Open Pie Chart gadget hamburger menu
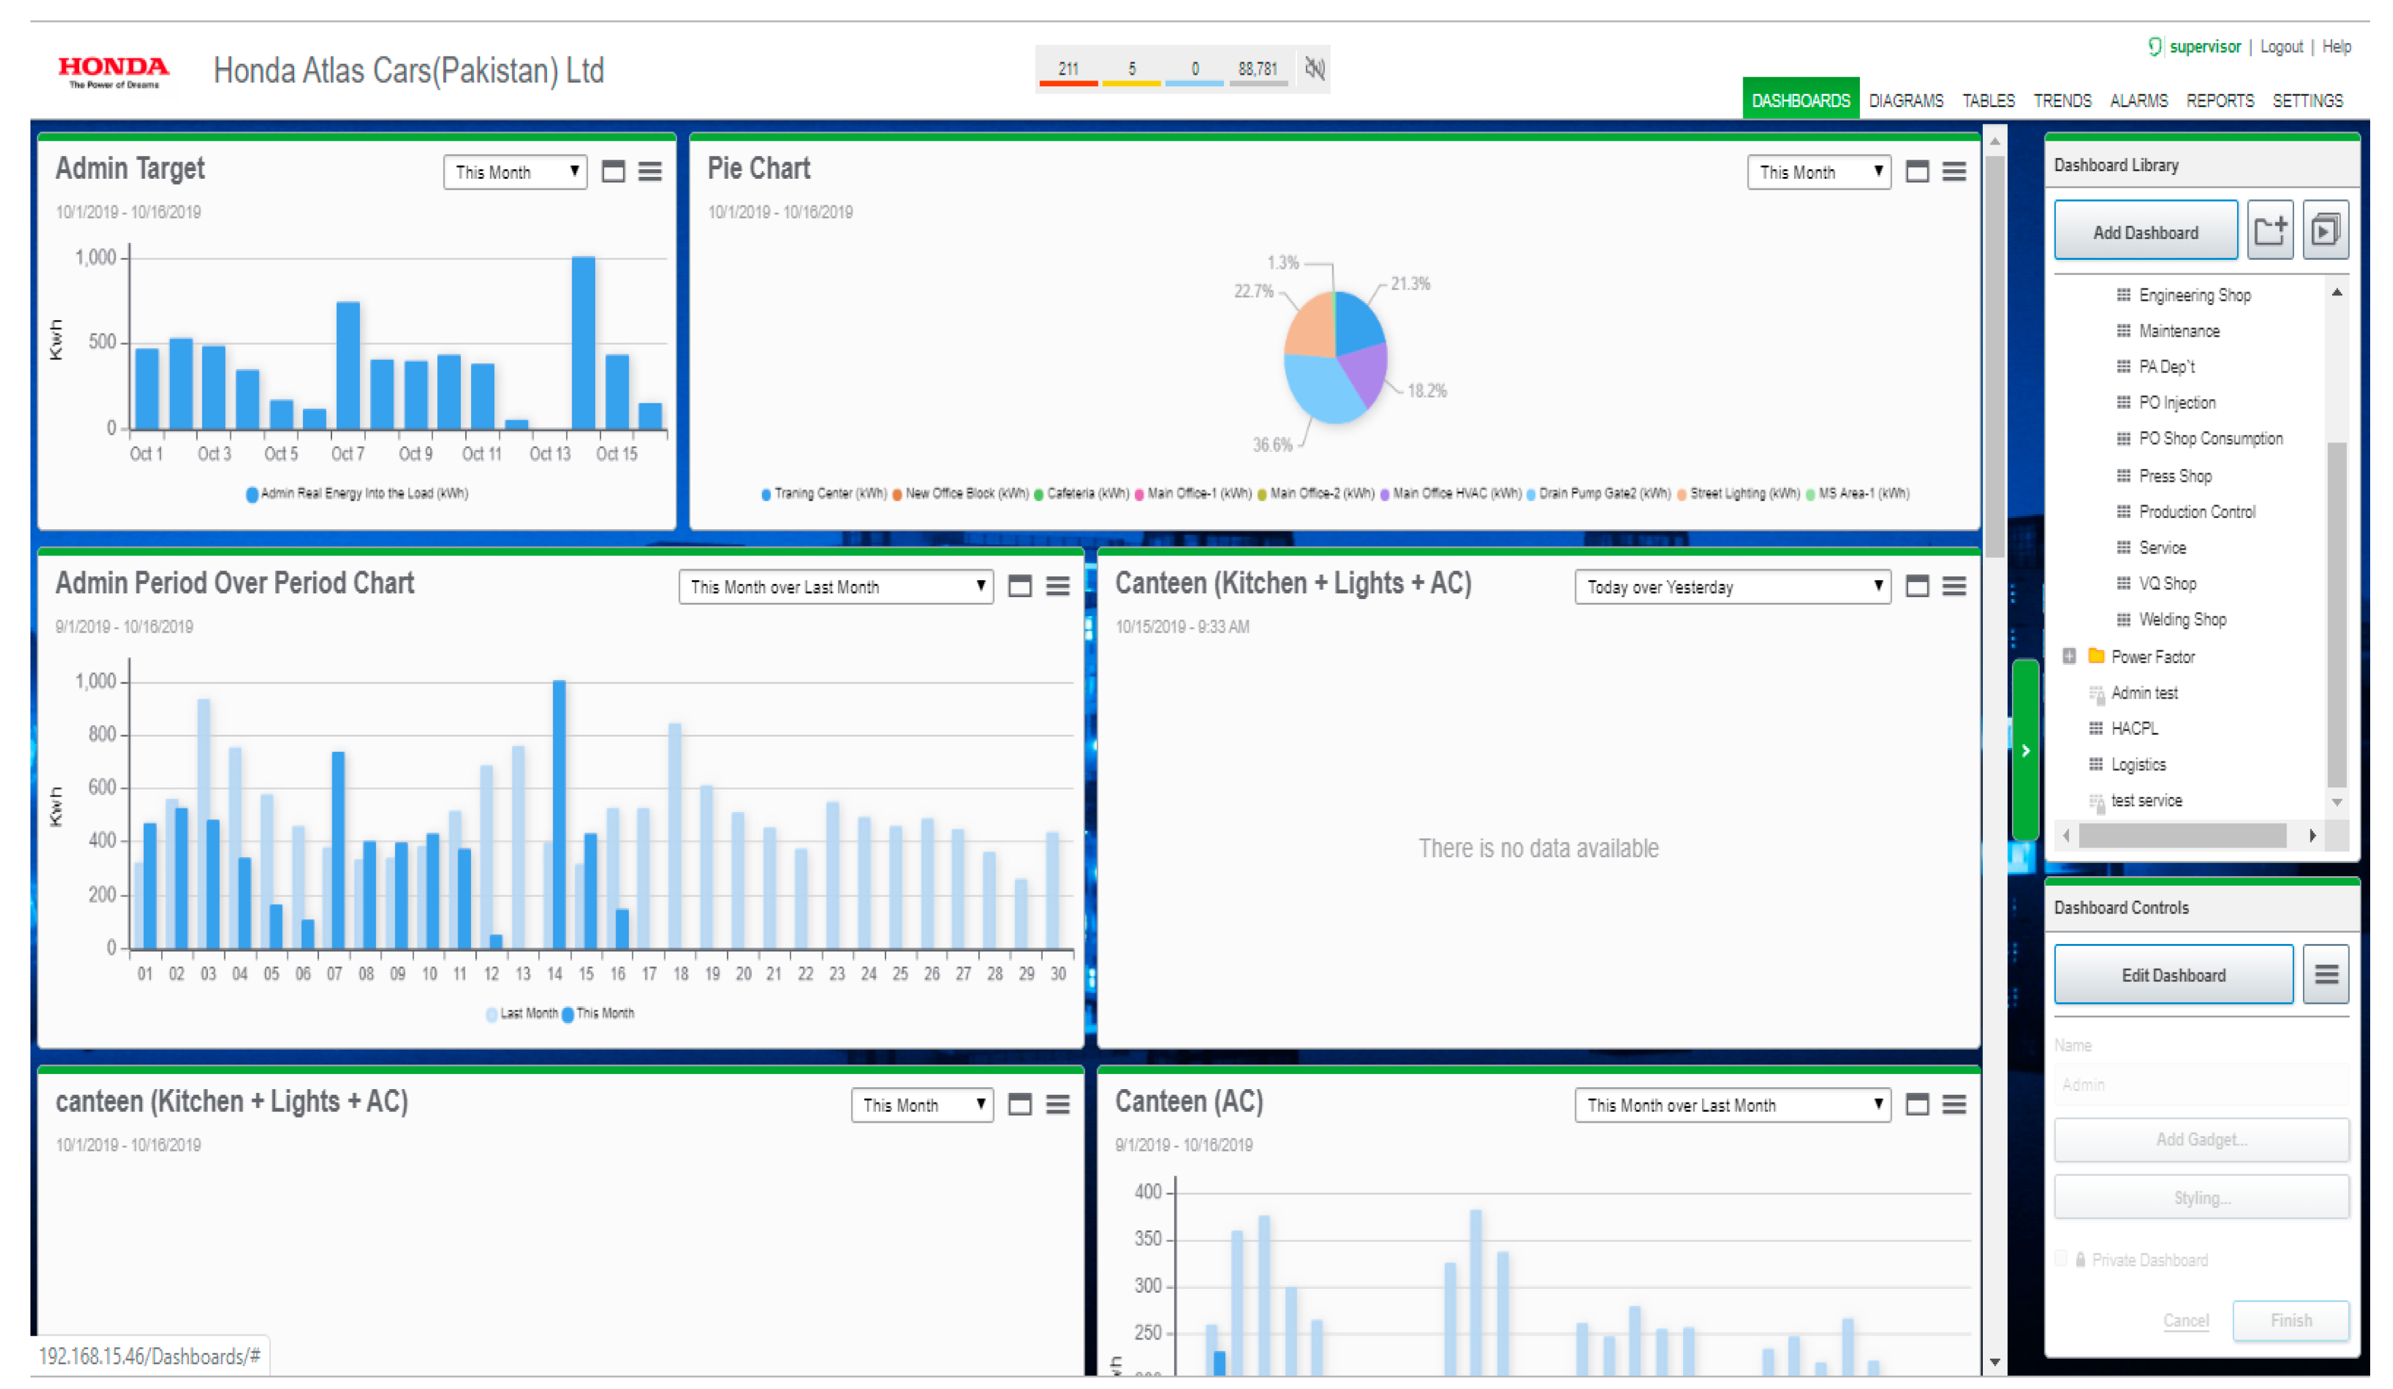This screenshot has height=1389, width=2393. tap(1954, 172)
